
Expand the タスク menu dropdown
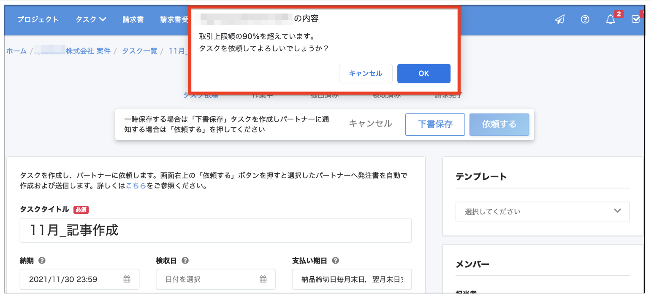(x=91, y=19)
